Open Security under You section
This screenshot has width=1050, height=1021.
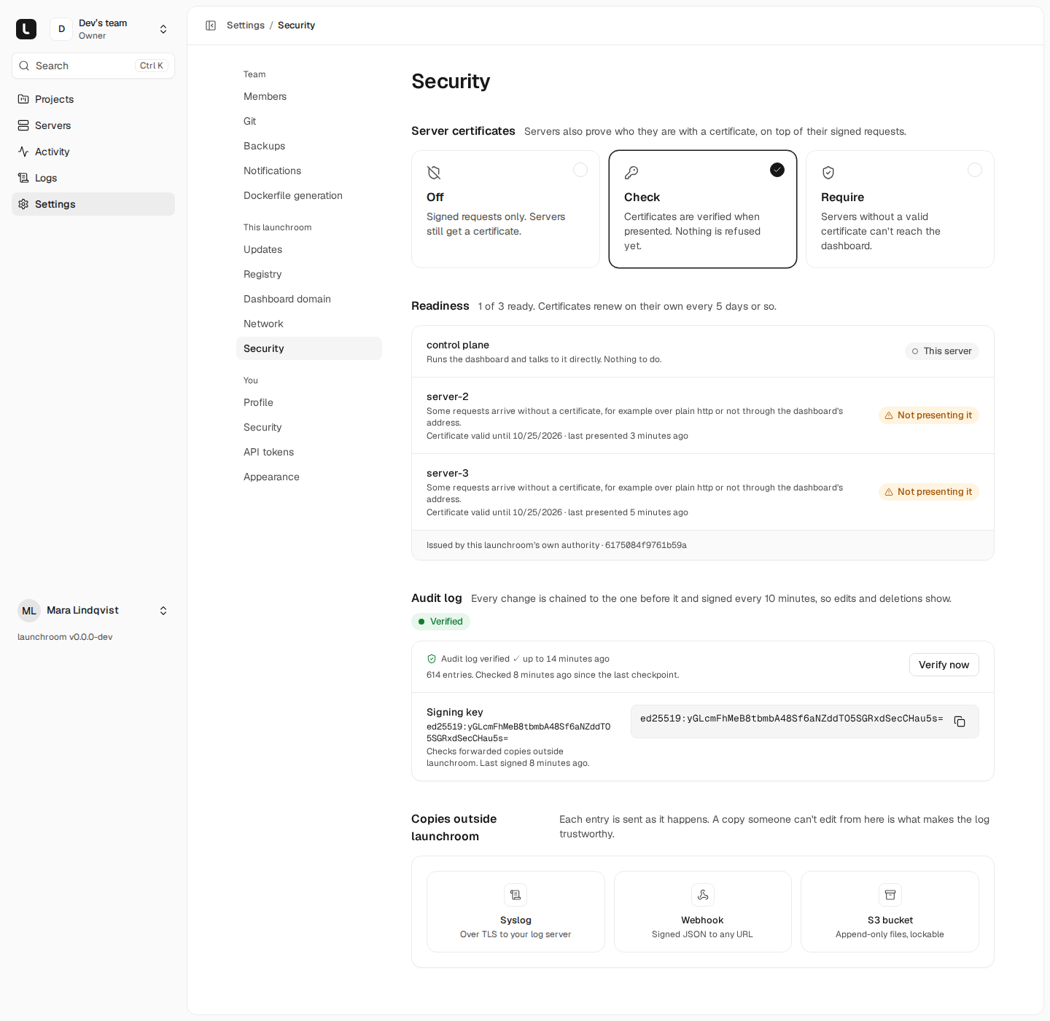(309, 427)
